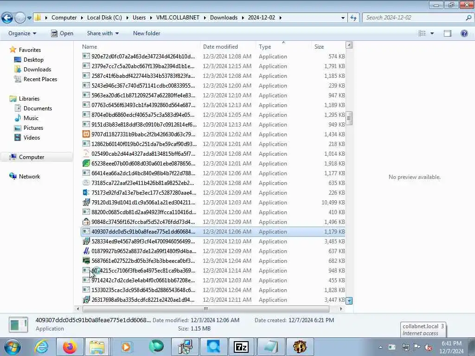Select the orange icon of file 9707d11827331b9babc2f2b...

(x=86, y=134)
